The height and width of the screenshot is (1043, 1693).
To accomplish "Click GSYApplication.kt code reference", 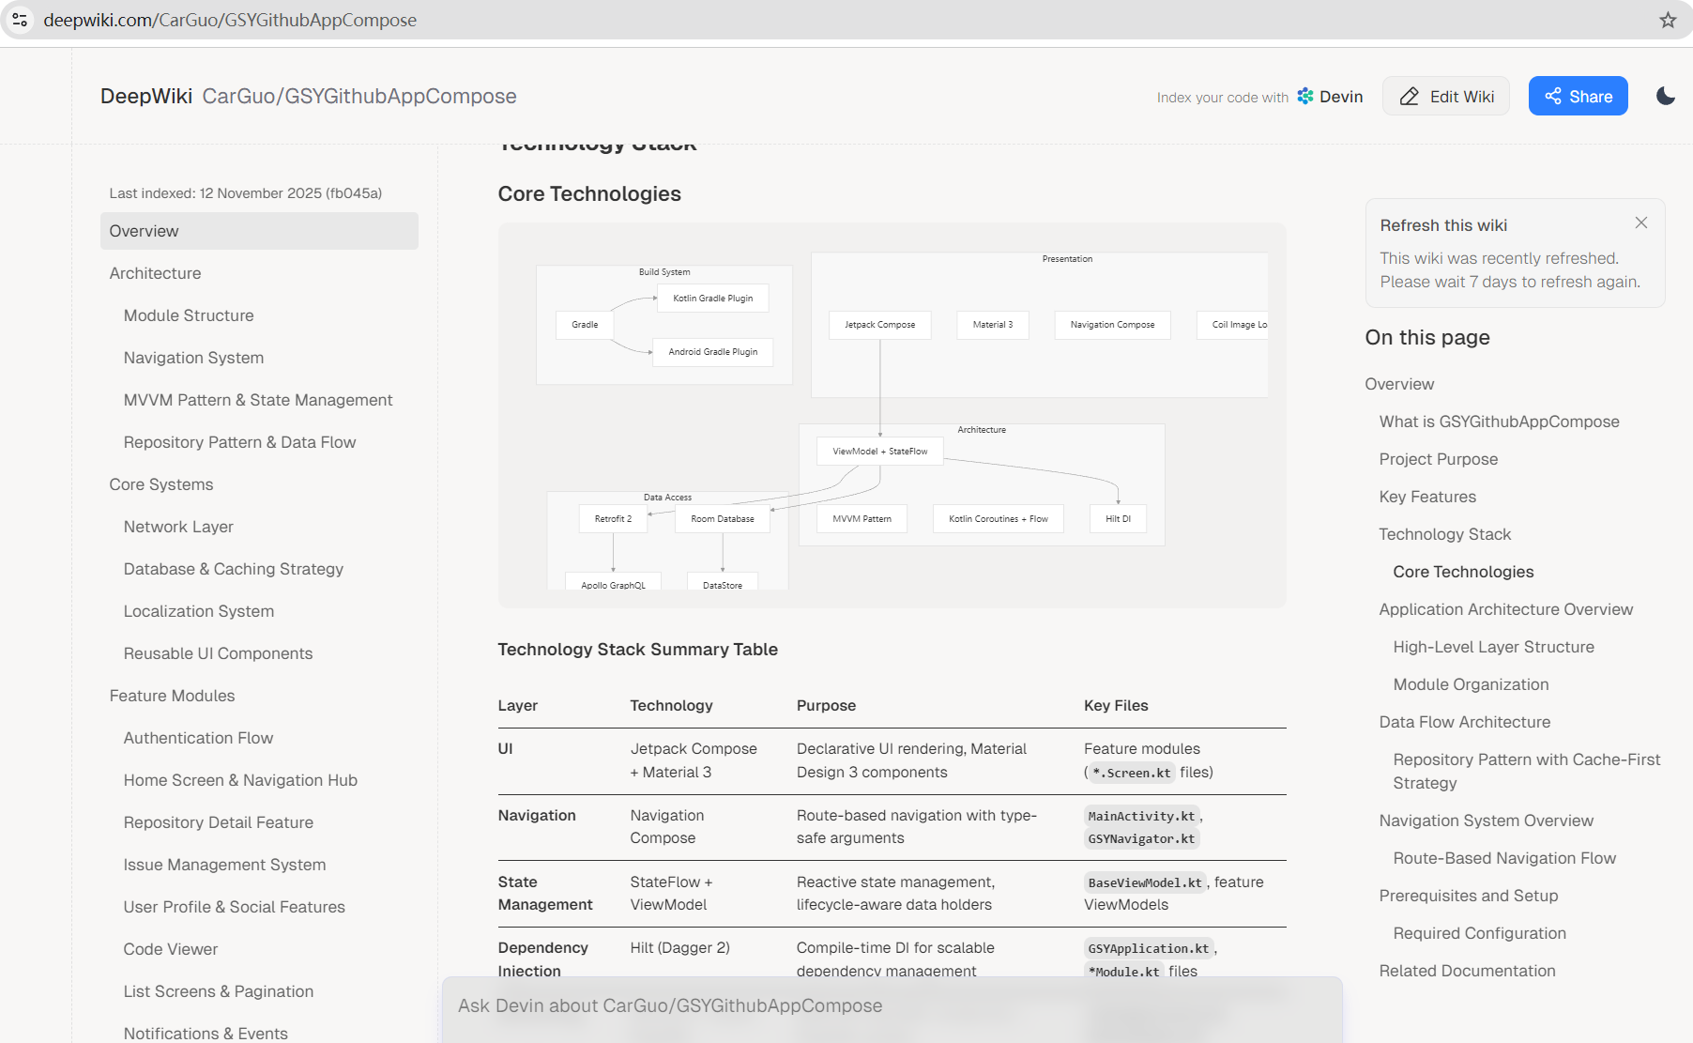I will coord(1149,948).
